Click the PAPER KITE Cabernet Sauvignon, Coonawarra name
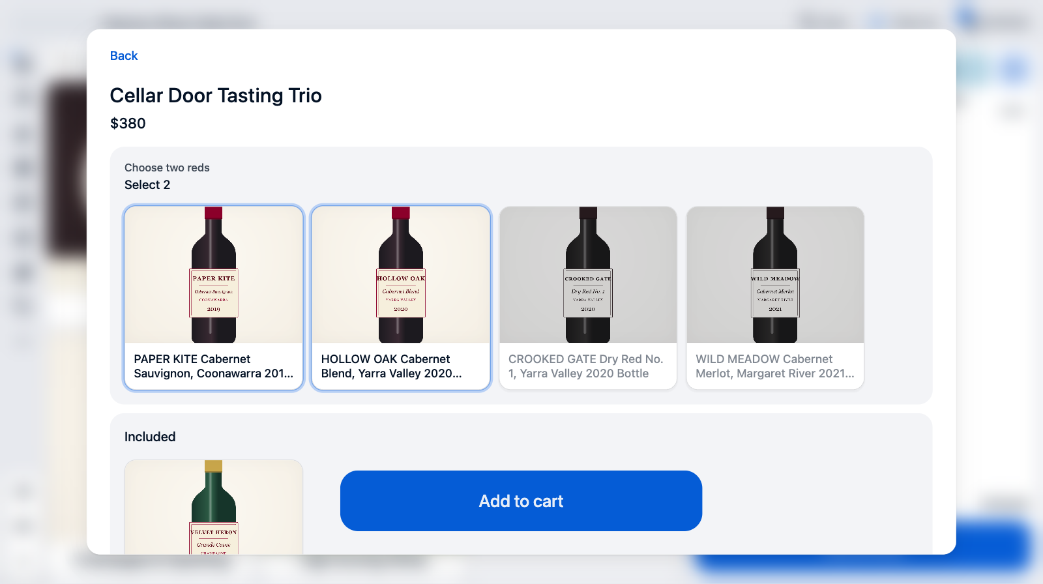 coord(214,366)
